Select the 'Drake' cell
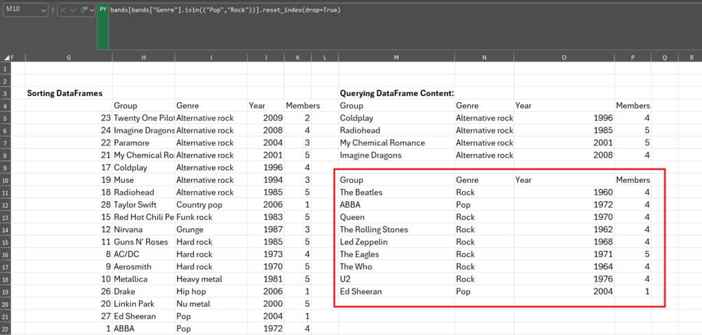 pyautogui.click(x=143, y=292)
